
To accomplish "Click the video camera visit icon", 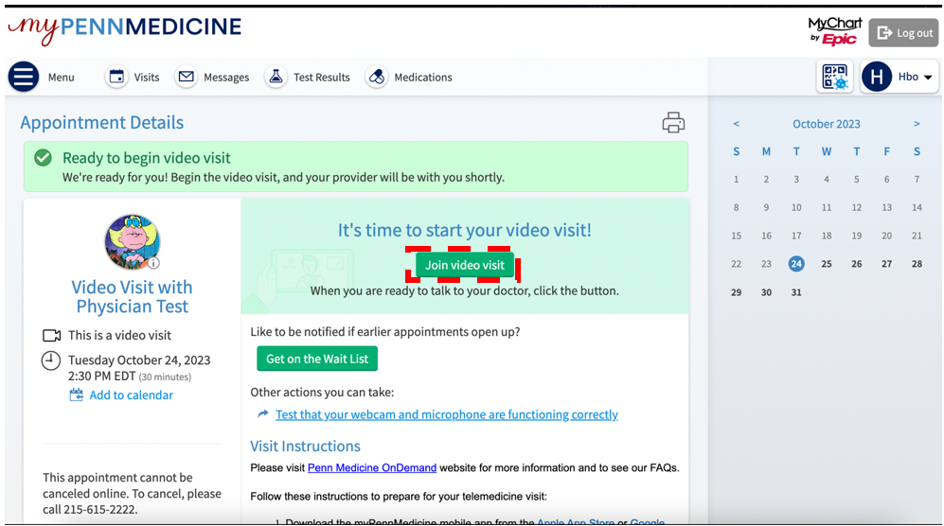I will [x=51, y=335].
